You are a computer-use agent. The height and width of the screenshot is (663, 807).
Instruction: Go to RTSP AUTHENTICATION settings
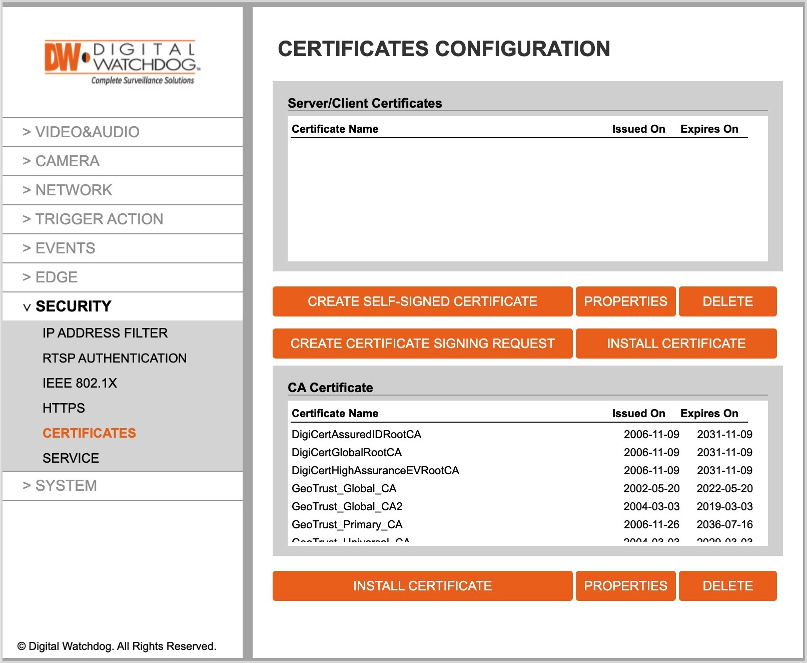tap(115, 358)
